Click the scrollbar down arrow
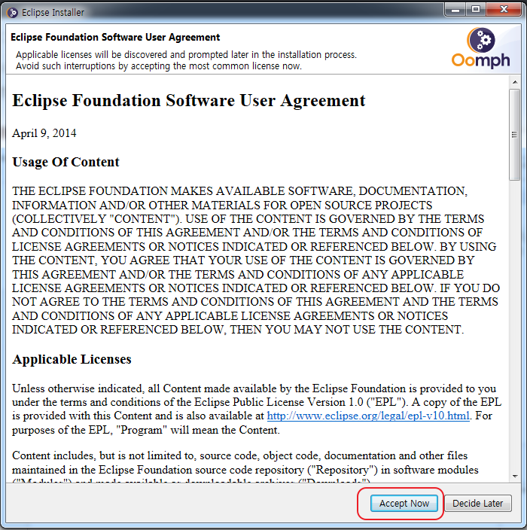 coord(515,477)
